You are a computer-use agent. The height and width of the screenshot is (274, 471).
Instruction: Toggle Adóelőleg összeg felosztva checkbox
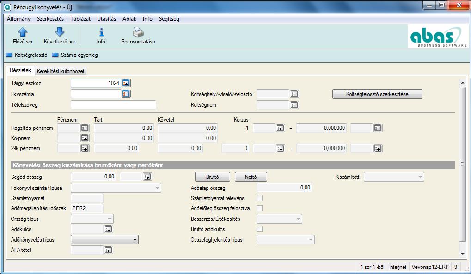click(x=259, y=208)
